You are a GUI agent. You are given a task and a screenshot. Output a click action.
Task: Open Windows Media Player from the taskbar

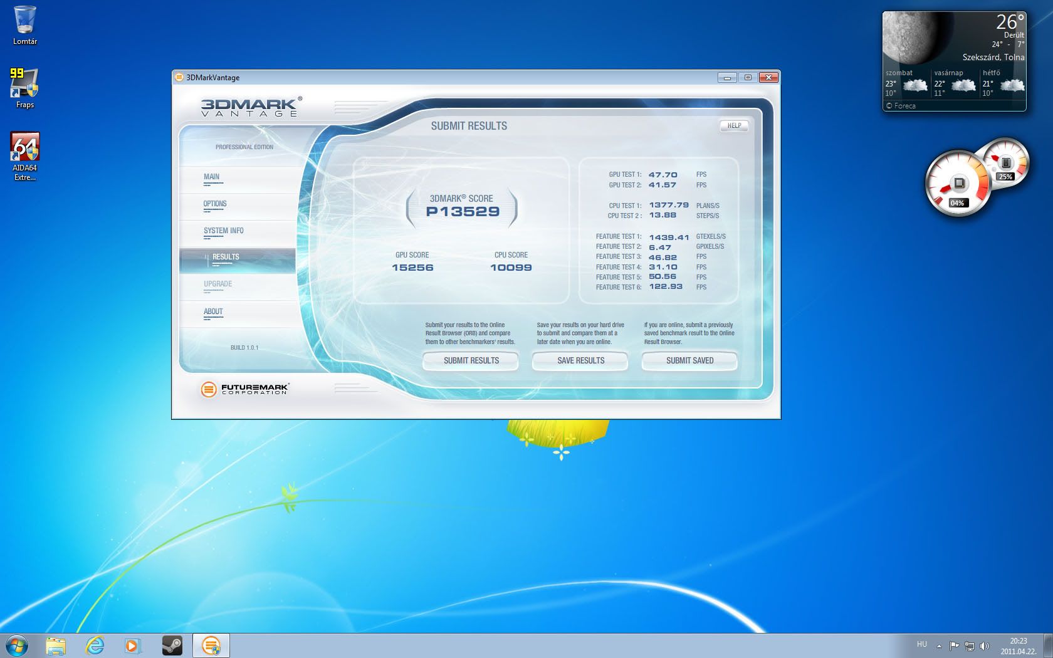(133, 645)
